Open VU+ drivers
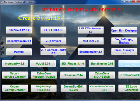This screenshot has height=101, width=140. coord(53,41)
